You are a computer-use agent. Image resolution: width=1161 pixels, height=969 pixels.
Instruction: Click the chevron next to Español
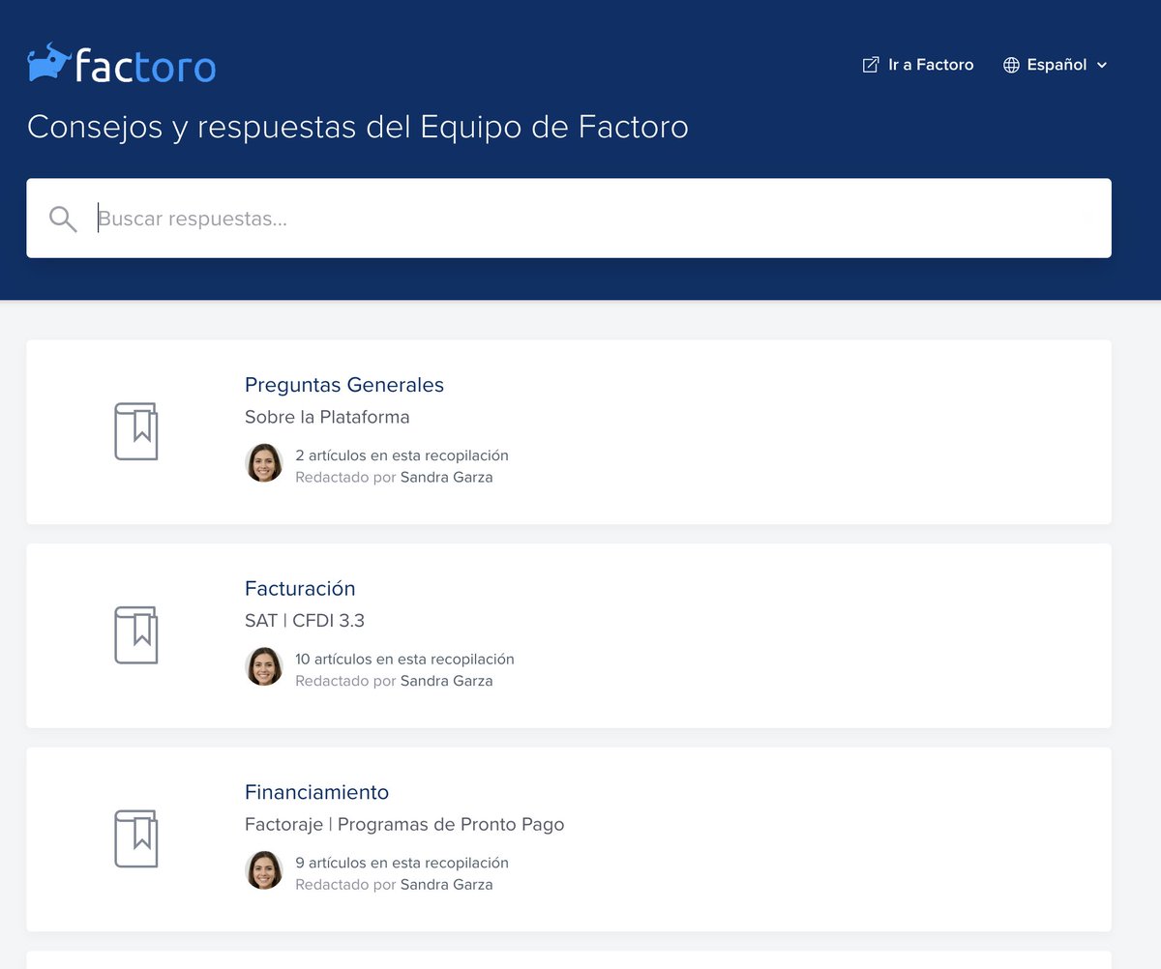tap(1101, 65)
